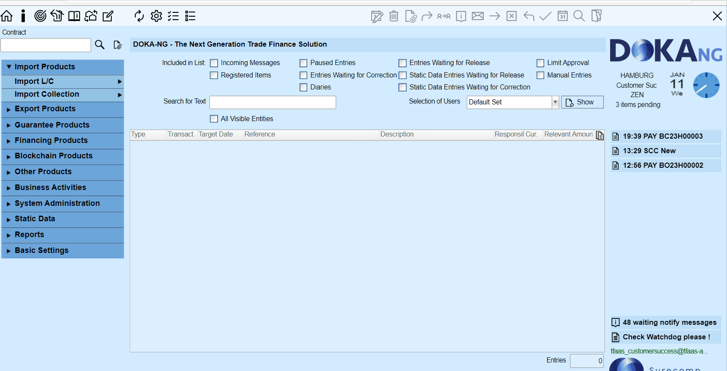
Task: Click the document attachment paperclip icon
Action: [411, 16]
